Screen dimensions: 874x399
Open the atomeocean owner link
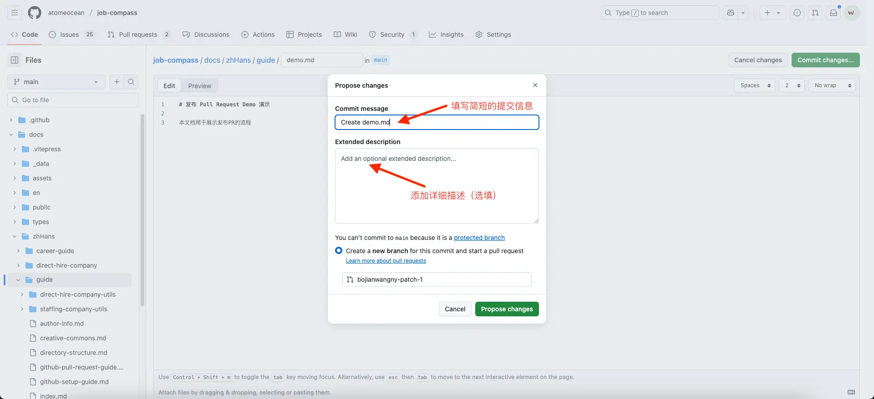tap(66, 13)
